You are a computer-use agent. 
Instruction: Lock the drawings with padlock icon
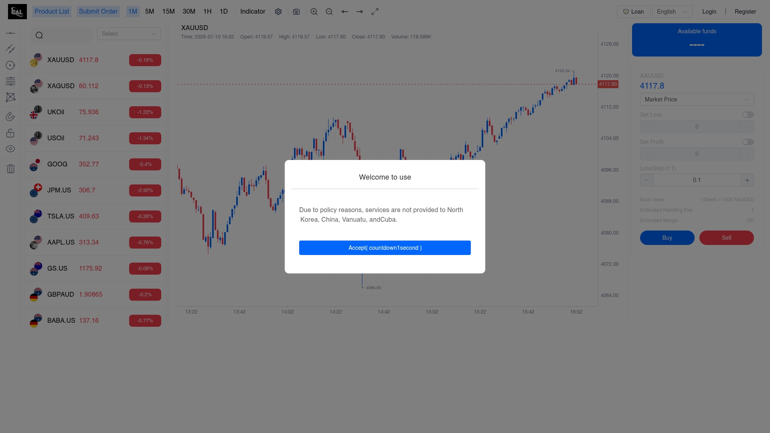tap(10, 133)
